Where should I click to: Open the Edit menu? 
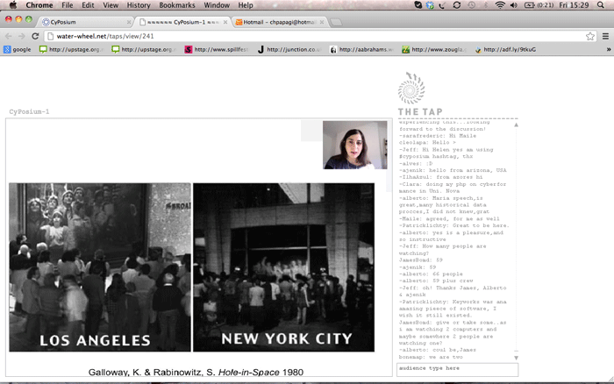(x=88, y=5)
